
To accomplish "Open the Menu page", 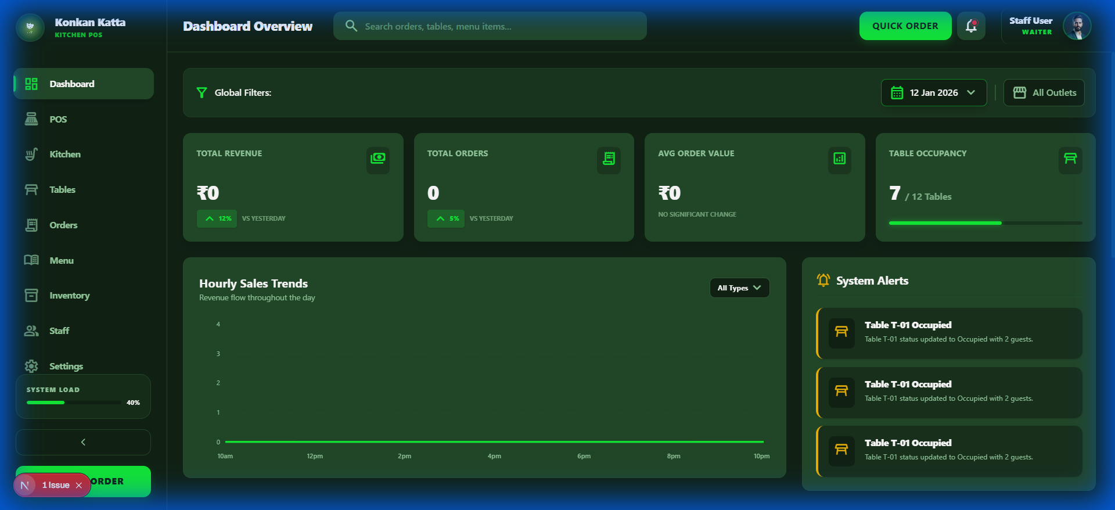I will coord(84,260).
